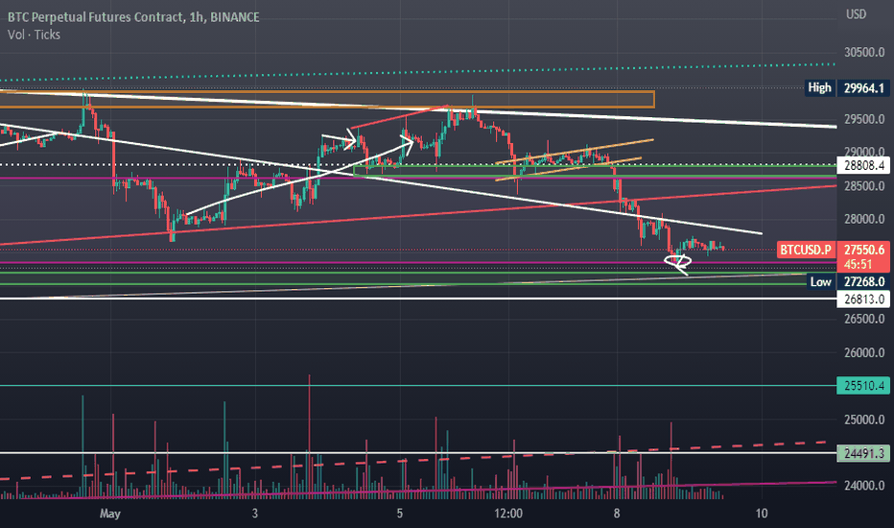
Task: Click the 27550.6 current price value
Action: (863, 250)
